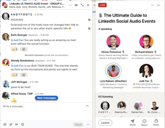Open ANDYFOOTE's profile photo in chat
The height and width of the screenshot is (128, 165).
5,16
